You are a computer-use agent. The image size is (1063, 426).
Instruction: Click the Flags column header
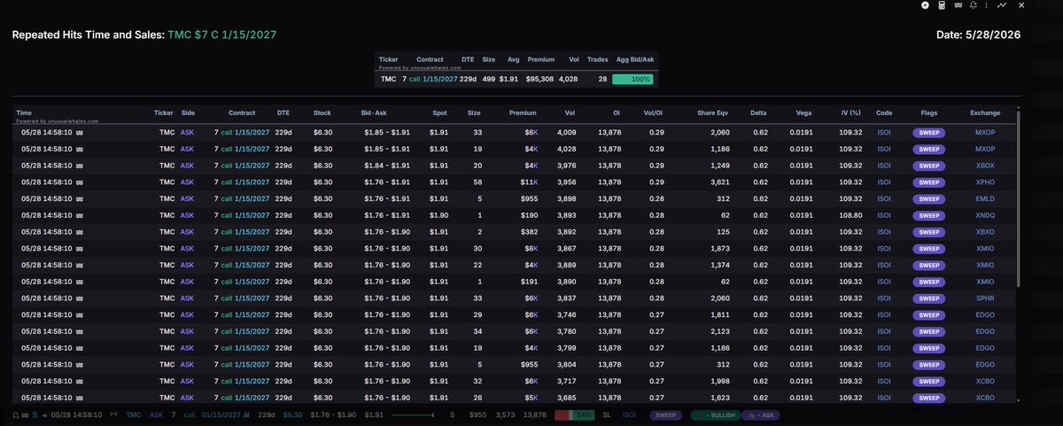point(928,113)
